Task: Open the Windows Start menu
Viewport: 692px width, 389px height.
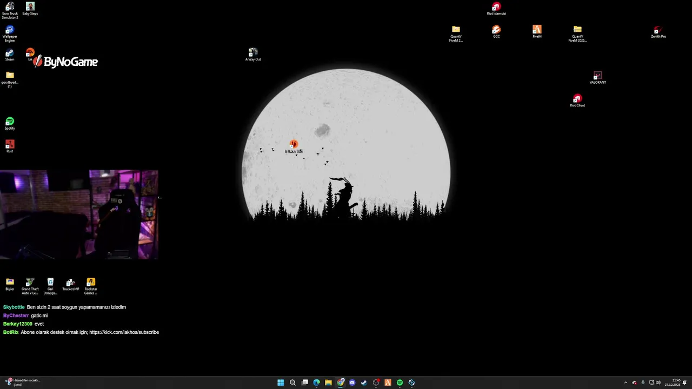Action: coord(281,383)
